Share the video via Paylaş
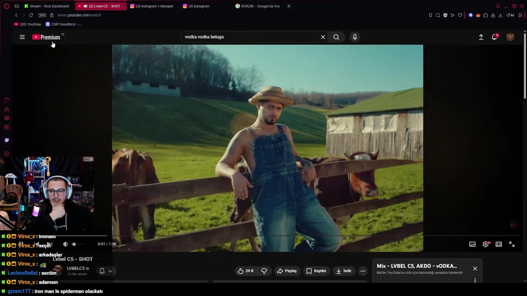 pos(287,271)
